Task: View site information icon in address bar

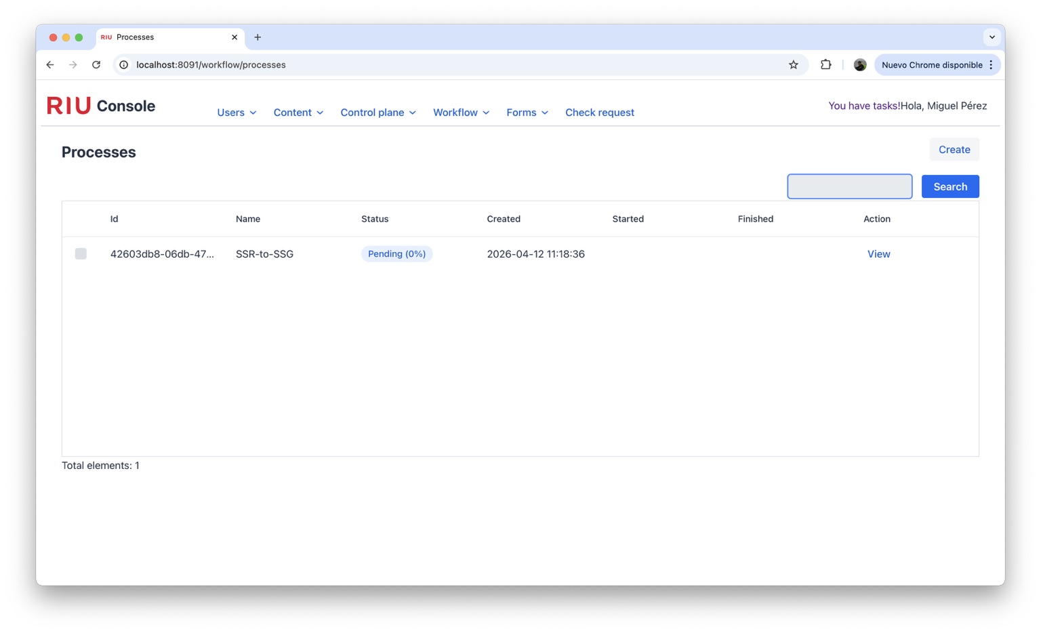Action: click(x=124, y=65)
